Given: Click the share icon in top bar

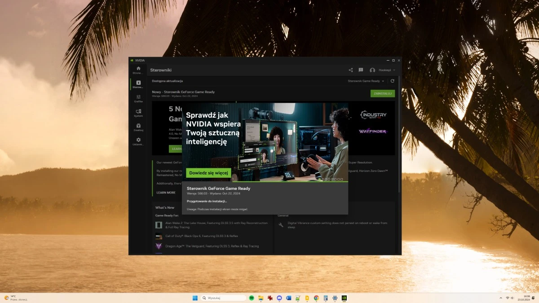Looking at the screenshot, I should 350,70.
